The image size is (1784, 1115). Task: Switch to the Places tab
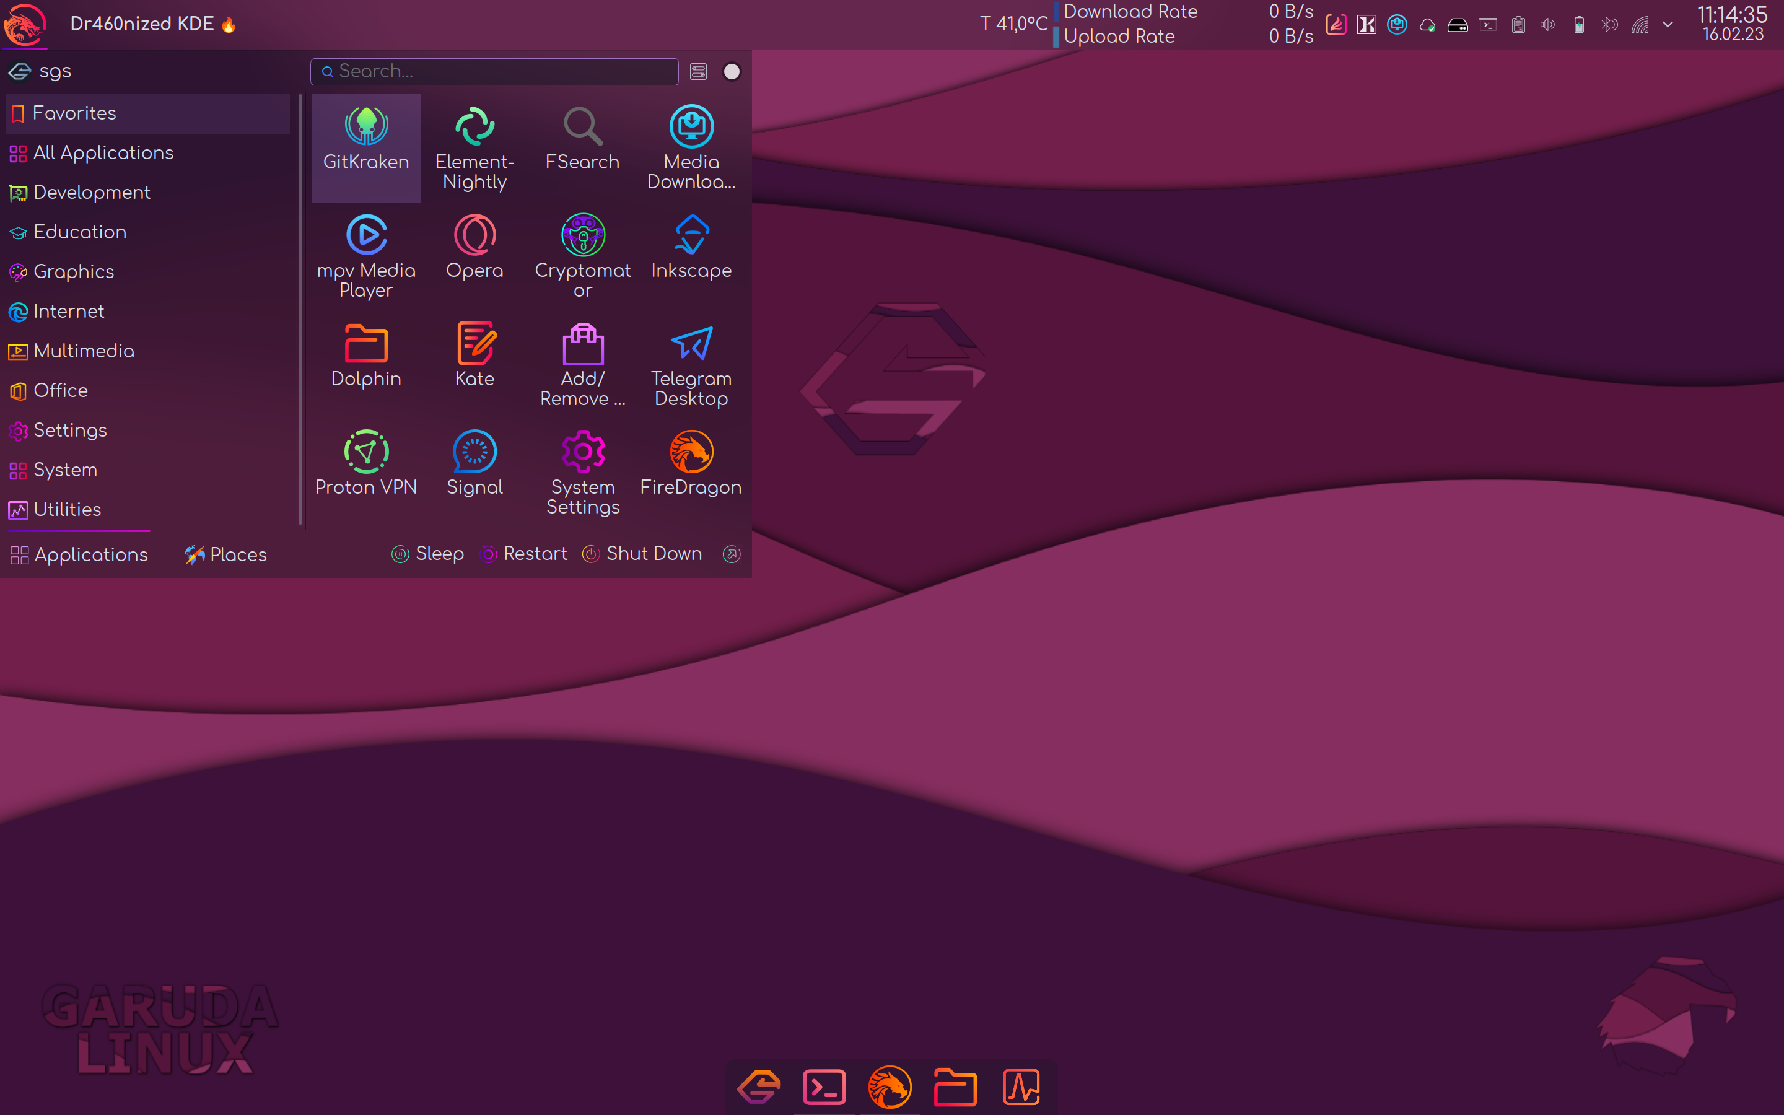(x=225, y=554)
